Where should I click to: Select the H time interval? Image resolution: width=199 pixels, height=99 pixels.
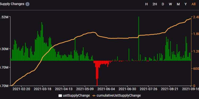[x=146, y=4]
